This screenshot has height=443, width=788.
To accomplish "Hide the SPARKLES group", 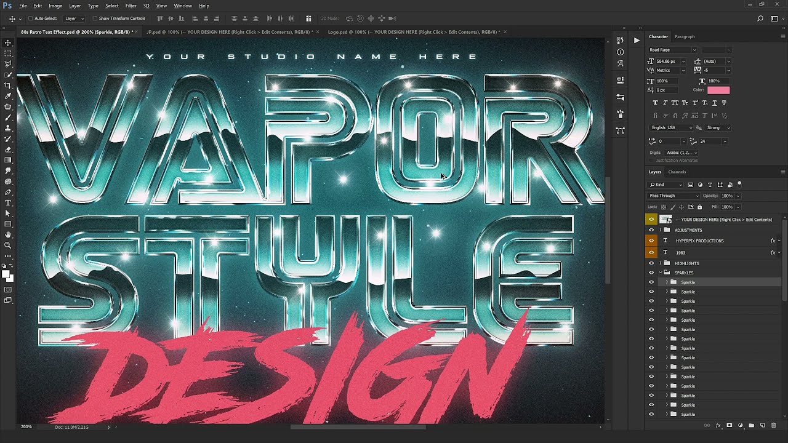I will click(651, 273).
